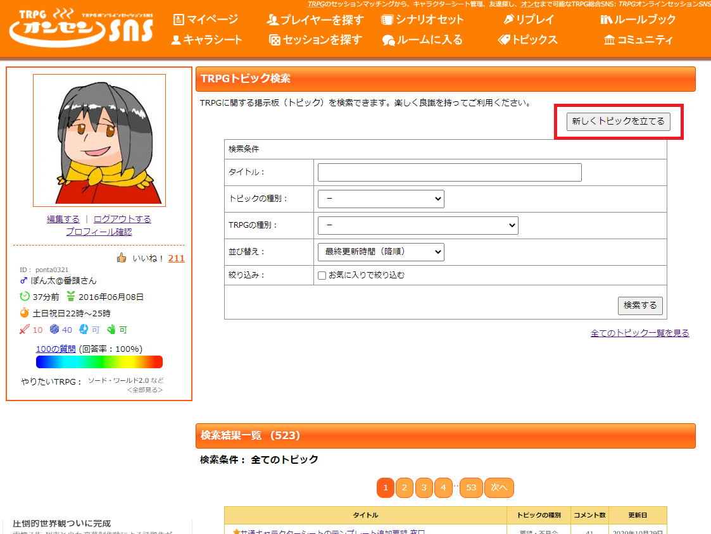The image size is (711, 534).
Task: Go to results page 2
Action: click(x=405, y=488)
